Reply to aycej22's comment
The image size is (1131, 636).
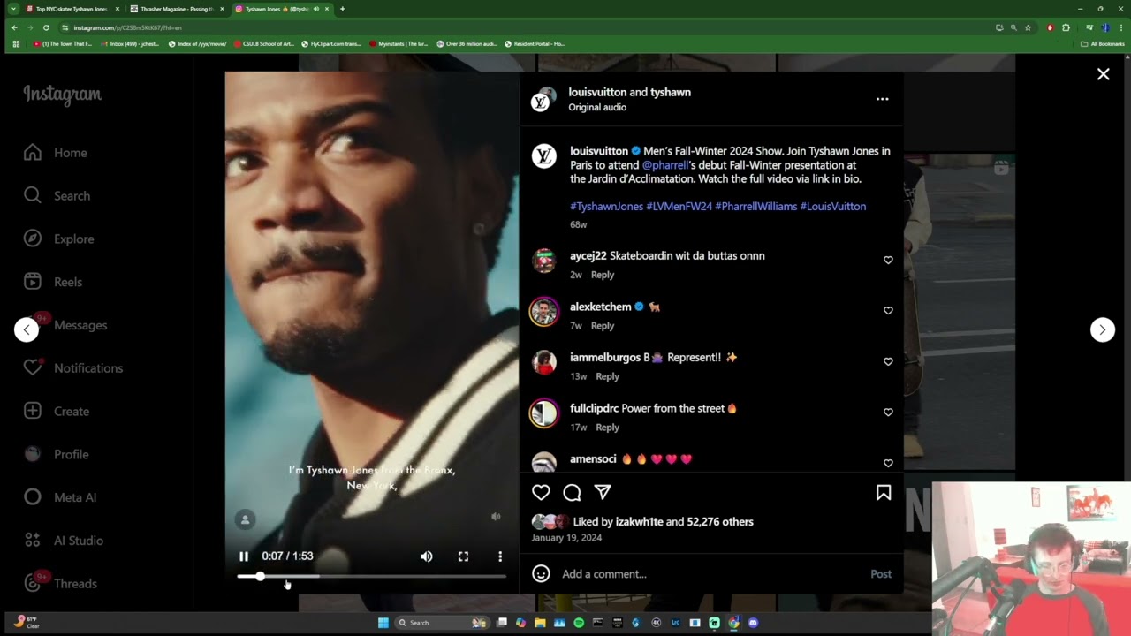[603, 275]
